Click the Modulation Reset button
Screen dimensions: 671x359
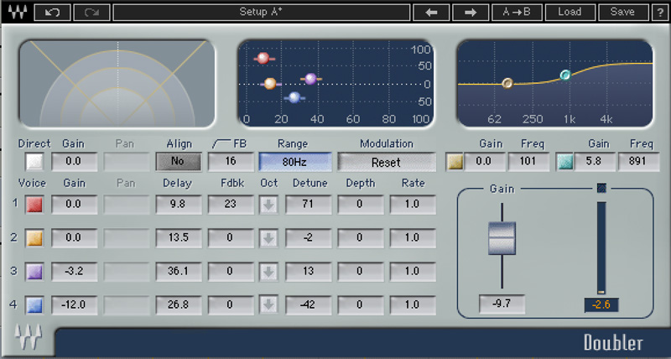coord(387,162)
